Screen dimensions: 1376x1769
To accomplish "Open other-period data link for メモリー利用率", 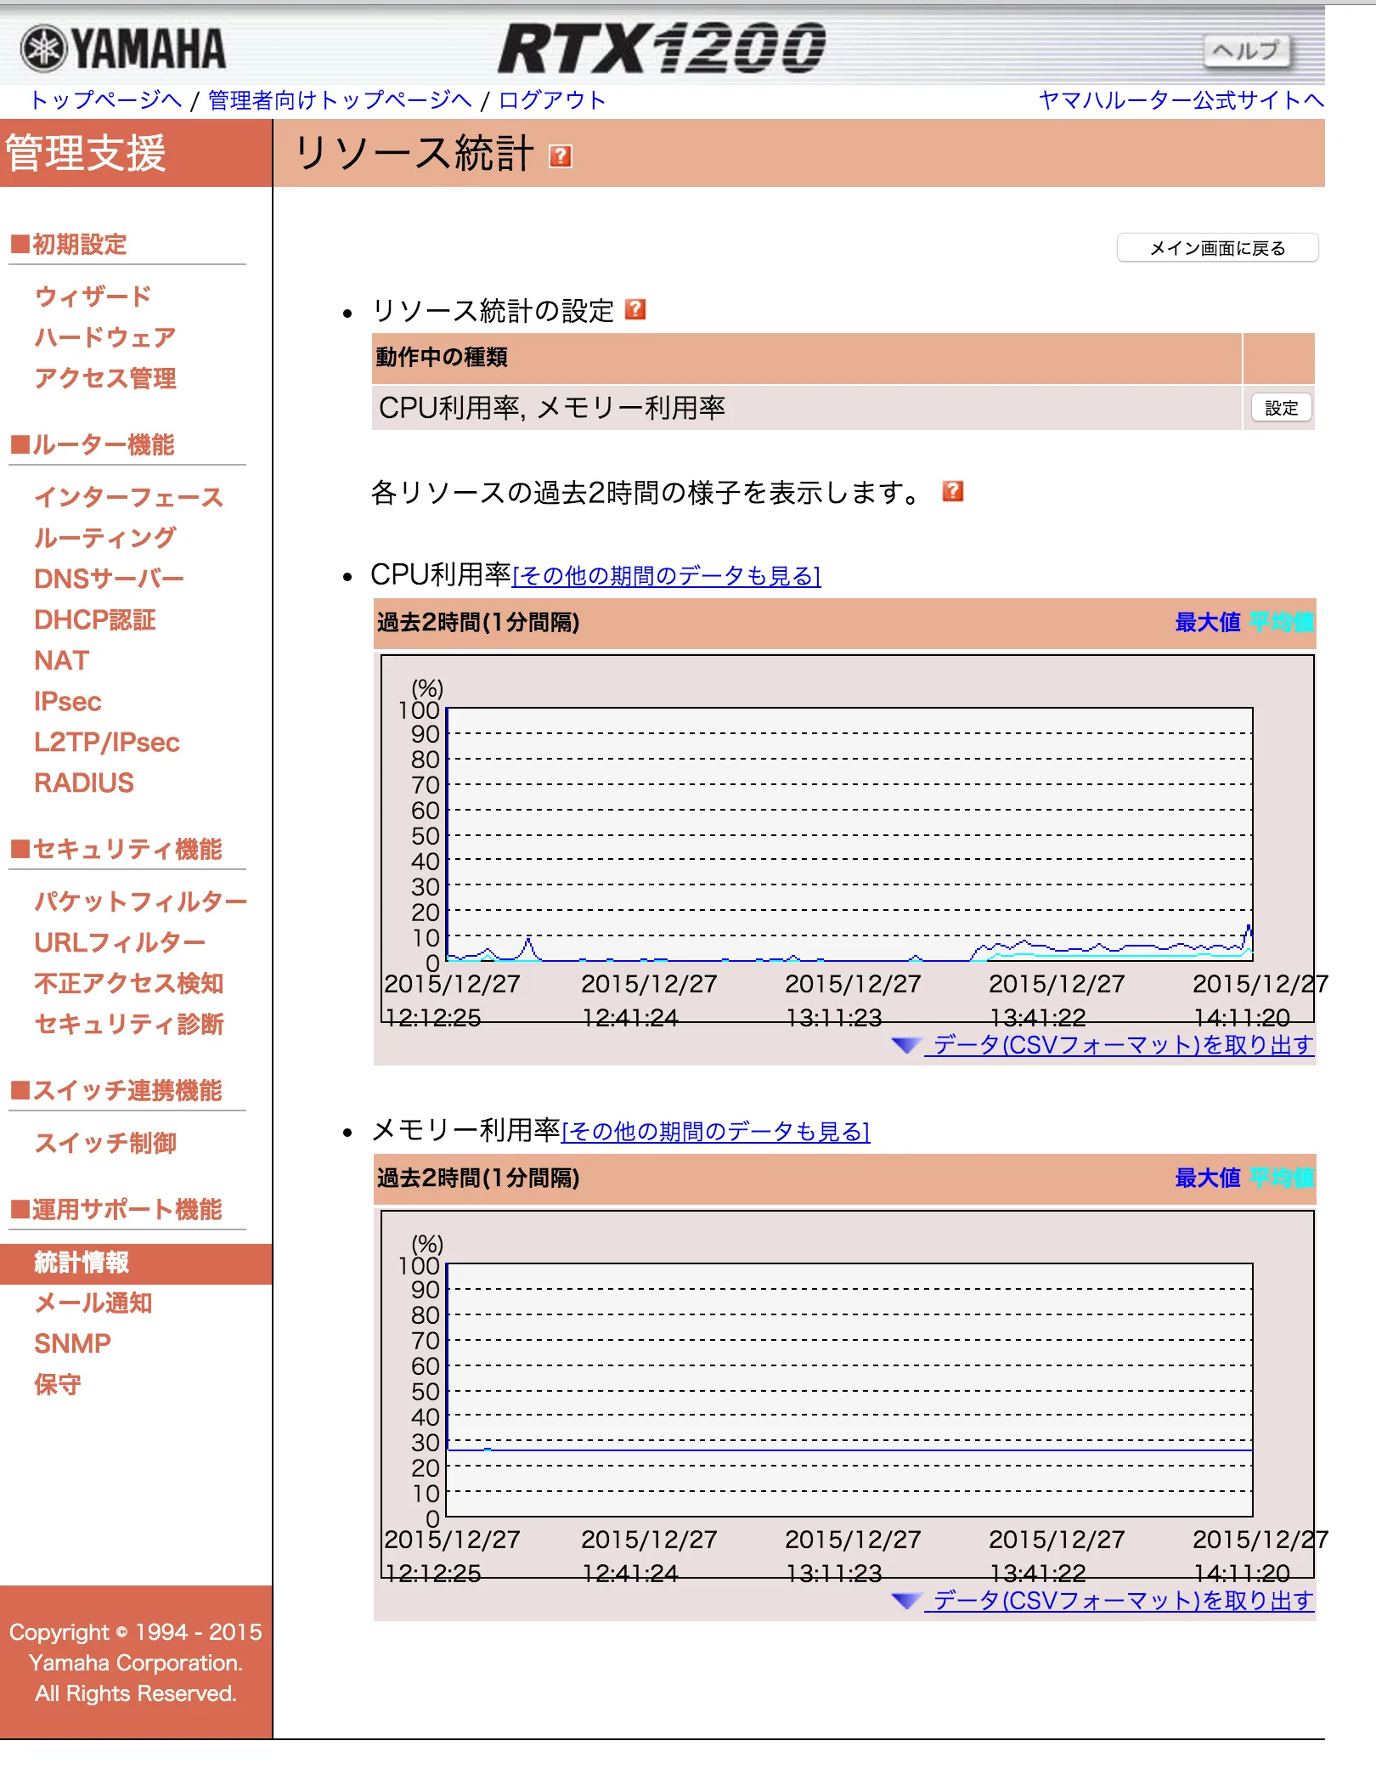I will pos(715,1132).
